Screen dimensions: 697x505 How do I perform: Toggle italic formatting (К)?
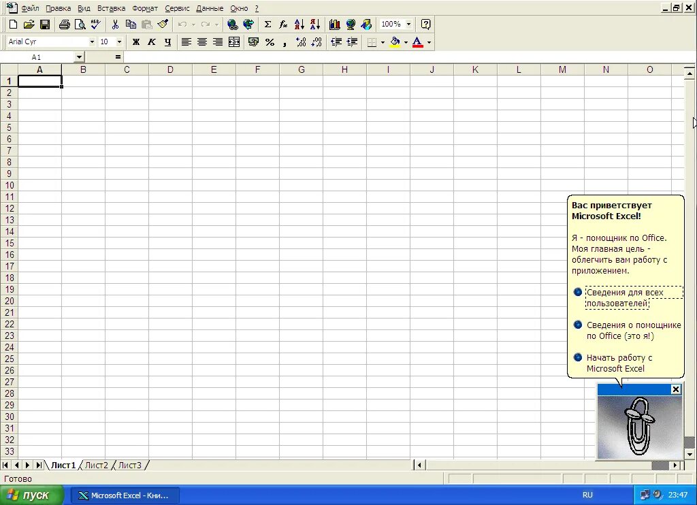[x=152, y=42]
